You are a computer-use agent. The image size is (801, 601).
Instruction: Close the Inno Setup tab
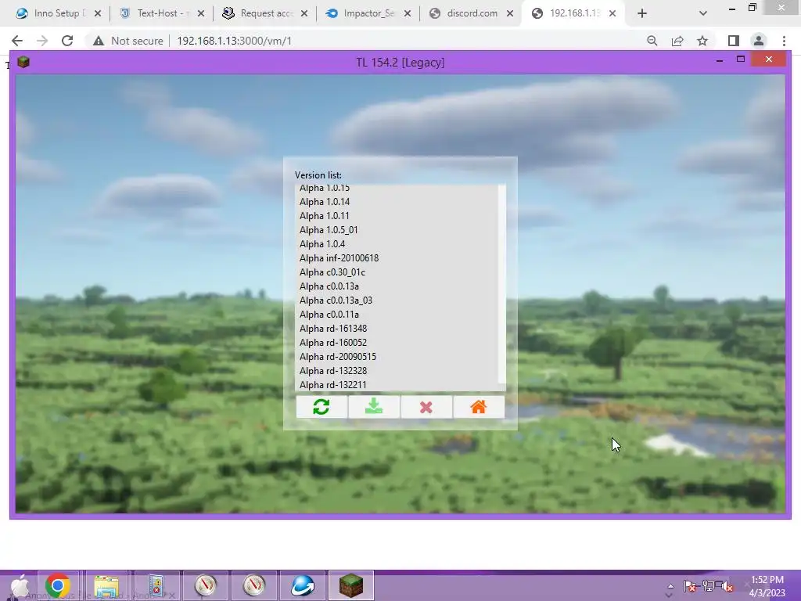coord(98,14)
